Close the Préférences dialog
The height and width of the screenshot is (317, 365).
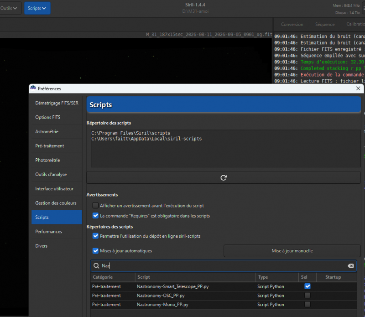358,88
